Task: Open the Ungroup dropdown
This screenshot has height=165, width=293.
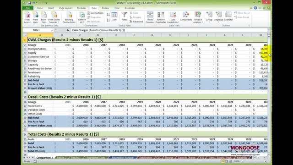Action: click(218, 22)
